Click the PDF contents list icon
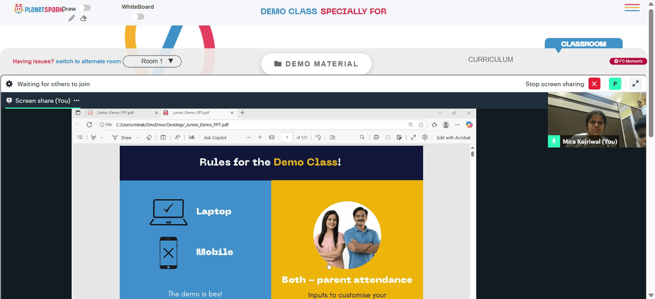 pos(80,137)
